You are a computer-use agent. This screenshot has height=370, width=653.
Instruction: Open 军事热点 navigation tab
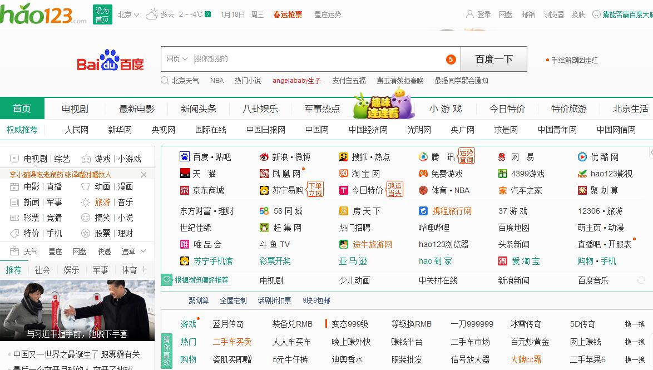[322, 108]
